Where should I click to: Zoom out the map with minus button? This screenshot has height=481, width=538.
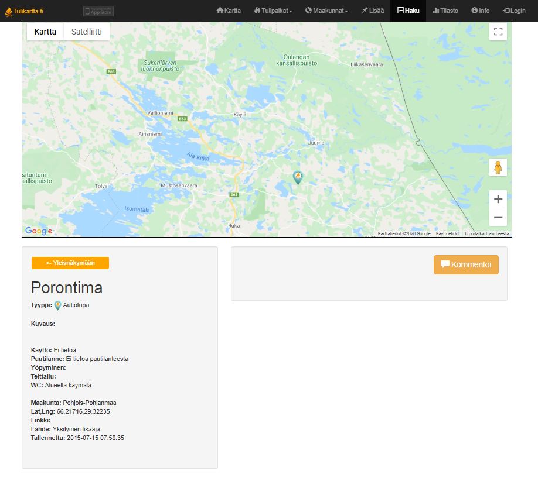(498, 217)
